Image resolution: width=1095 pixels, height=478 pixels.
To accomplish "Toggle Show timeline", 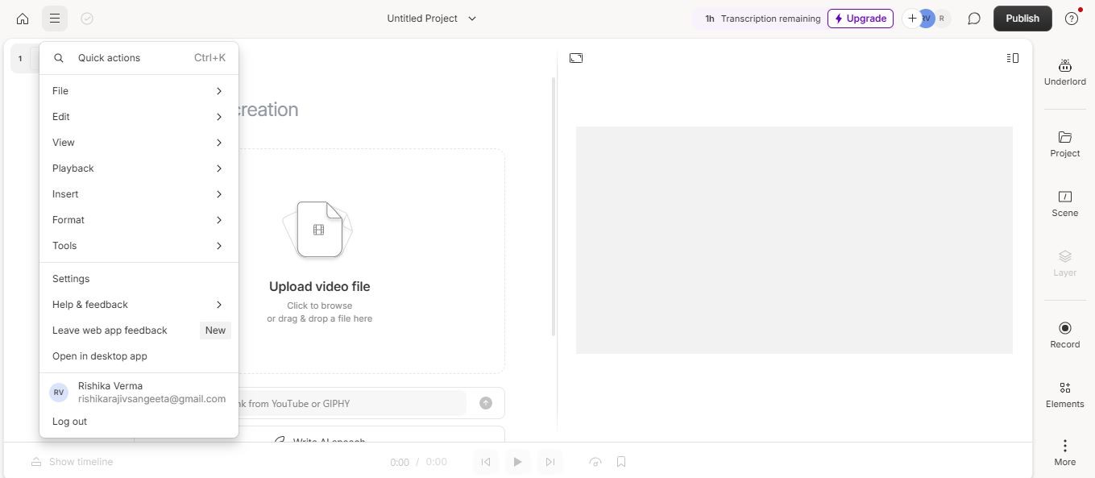I will point(73,462).
